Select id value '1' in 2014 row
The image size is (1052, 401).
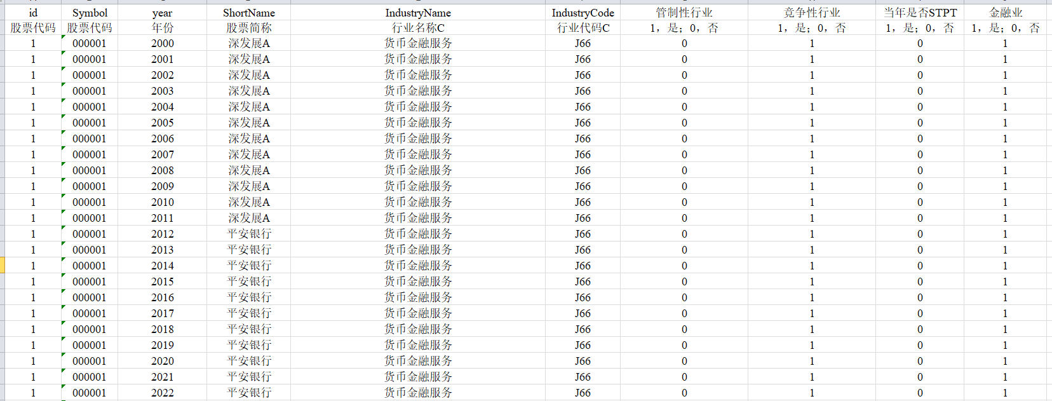[x=33, y=266]
